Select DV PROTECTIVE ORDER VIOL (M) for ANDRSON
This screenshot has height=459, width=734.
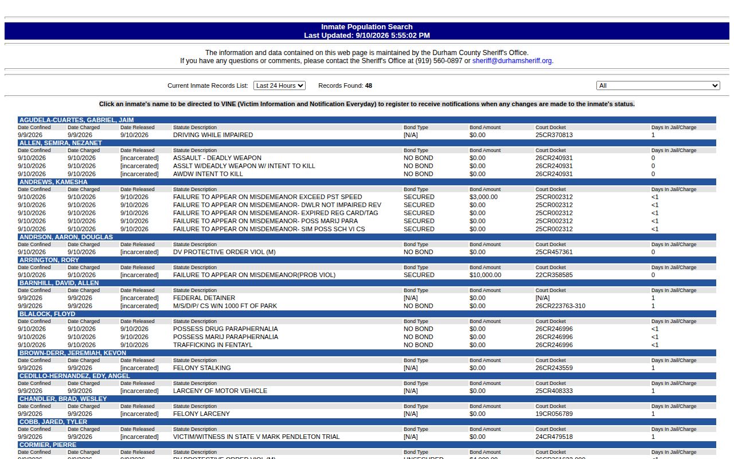click(224, 252)
